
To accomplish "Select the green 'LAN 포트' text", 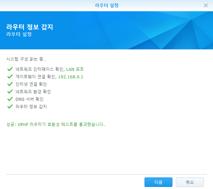I will pyautogui.click(x=75, y=69).
